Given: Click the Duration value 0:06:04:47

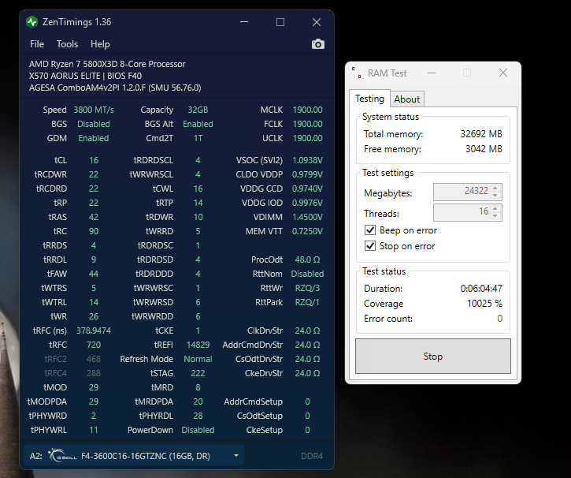Looking at the screenshot, I should point(481,289).
